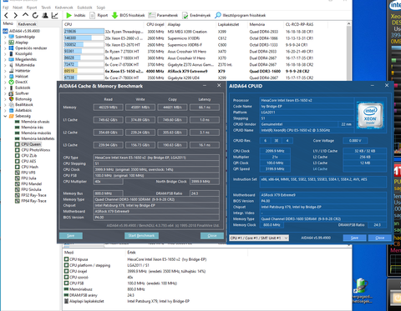Select the Számítógép tree item
401x311 pixels.
[22, 37]
